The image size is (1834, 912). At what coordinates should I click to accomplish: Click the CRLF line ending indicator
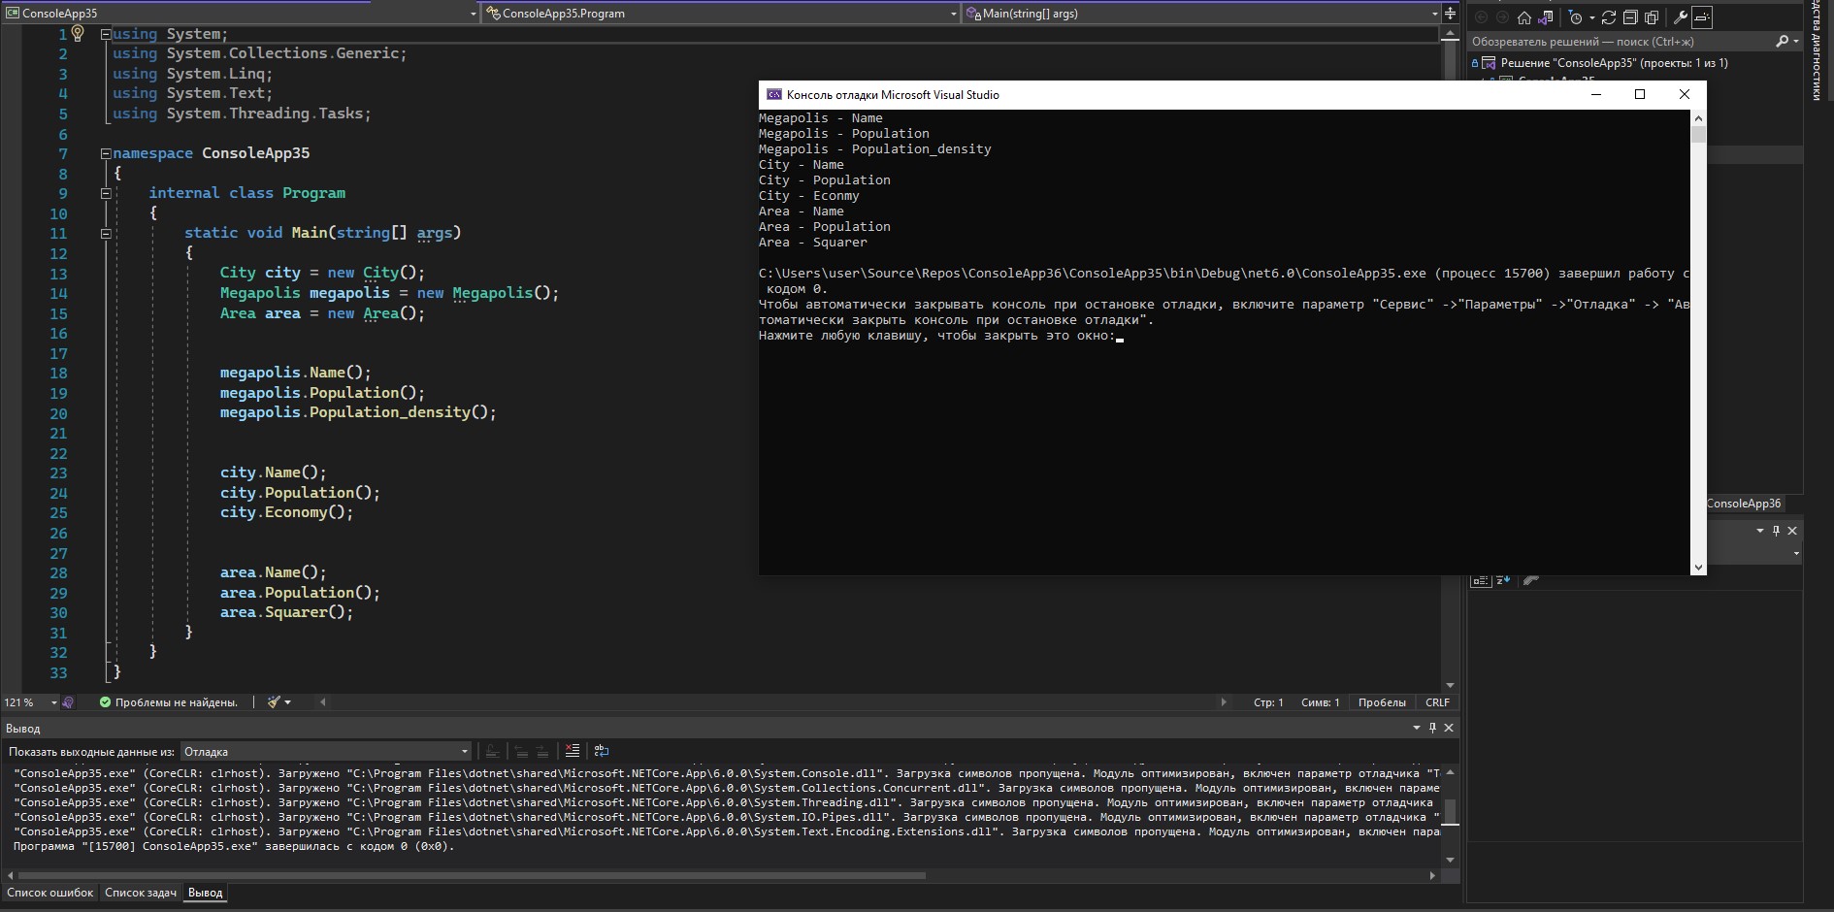tap(1437, 702)
